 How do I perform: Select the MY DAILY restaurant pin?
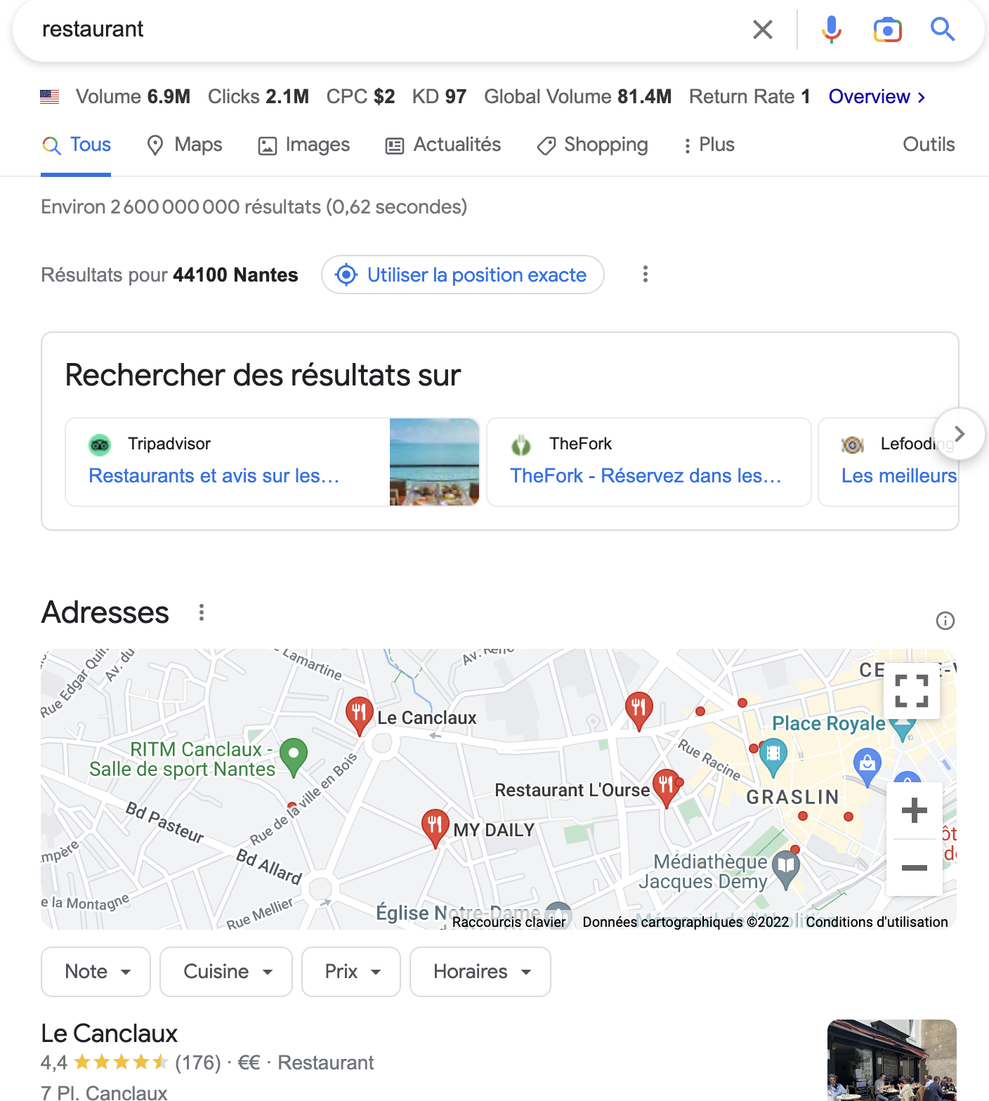point(435,827)
